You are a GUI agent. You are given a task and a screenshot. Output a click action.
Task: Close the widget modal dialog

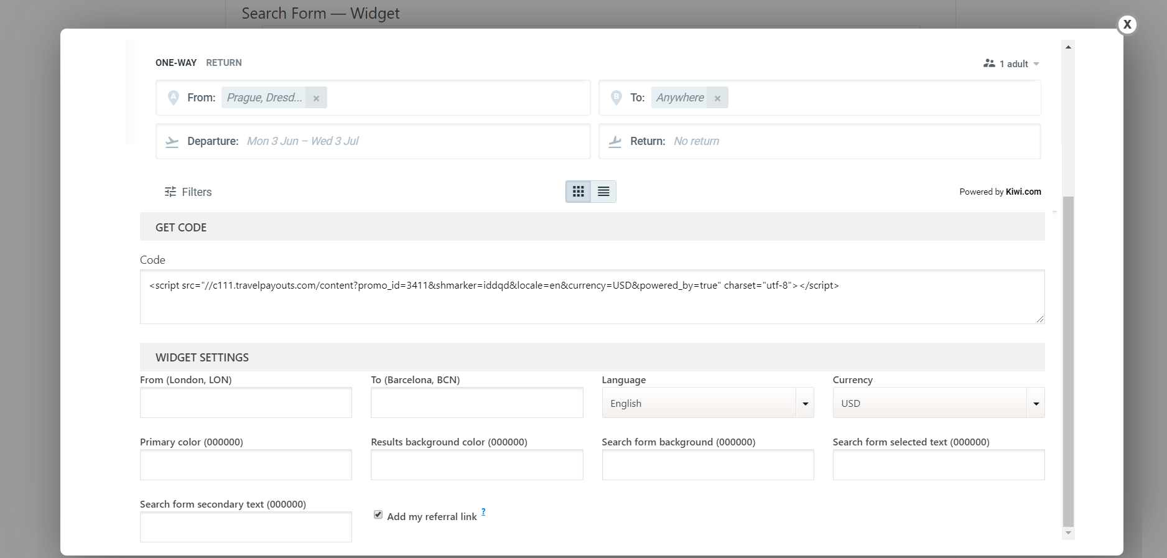[x=1127, y=25]
